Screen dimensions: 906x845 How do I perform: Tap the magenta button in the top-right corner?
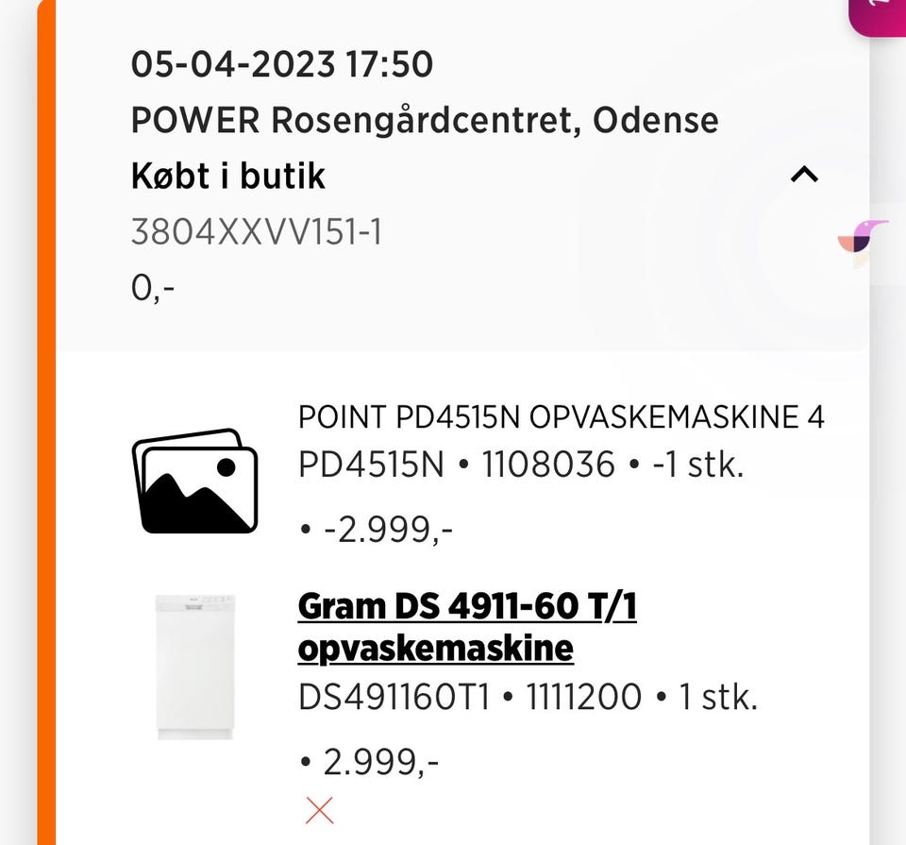pyautogui.click(x=880, y=14)
